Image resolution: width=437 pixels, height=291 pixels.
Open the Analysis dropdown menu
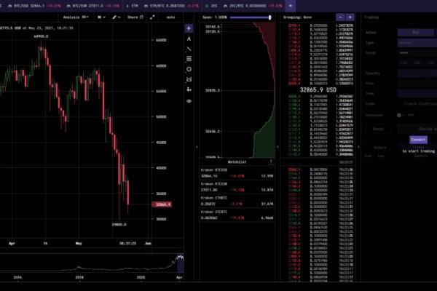[x=76, y=16]
